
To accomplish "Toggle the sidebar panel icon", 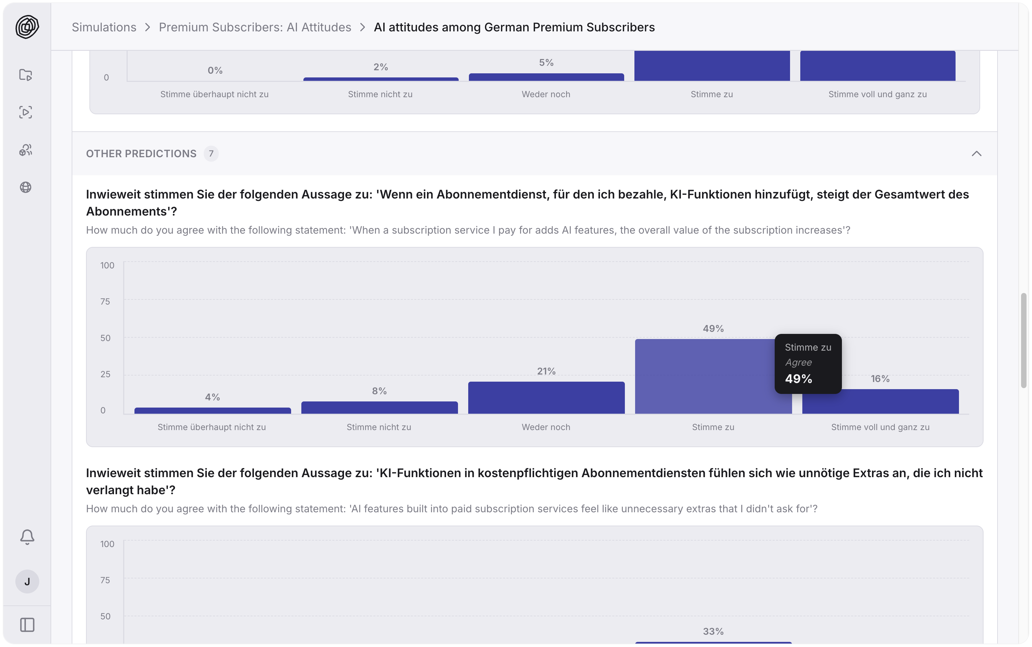I will click(x=27, y=625).
